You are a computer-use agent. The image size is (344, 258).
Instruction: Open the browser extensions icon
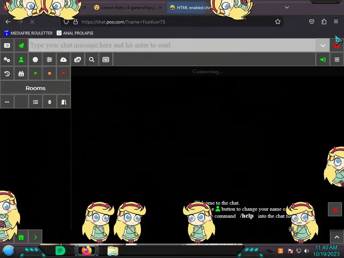(x=324, y=21)
